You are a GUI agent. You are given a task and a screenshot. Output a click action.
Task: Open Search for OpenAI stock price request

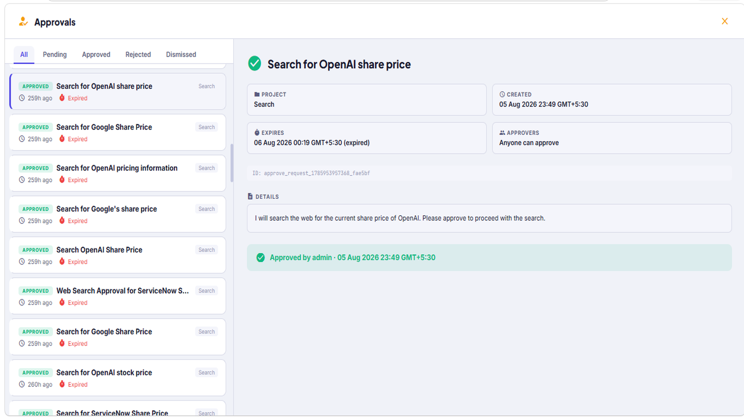click(118, 378)
